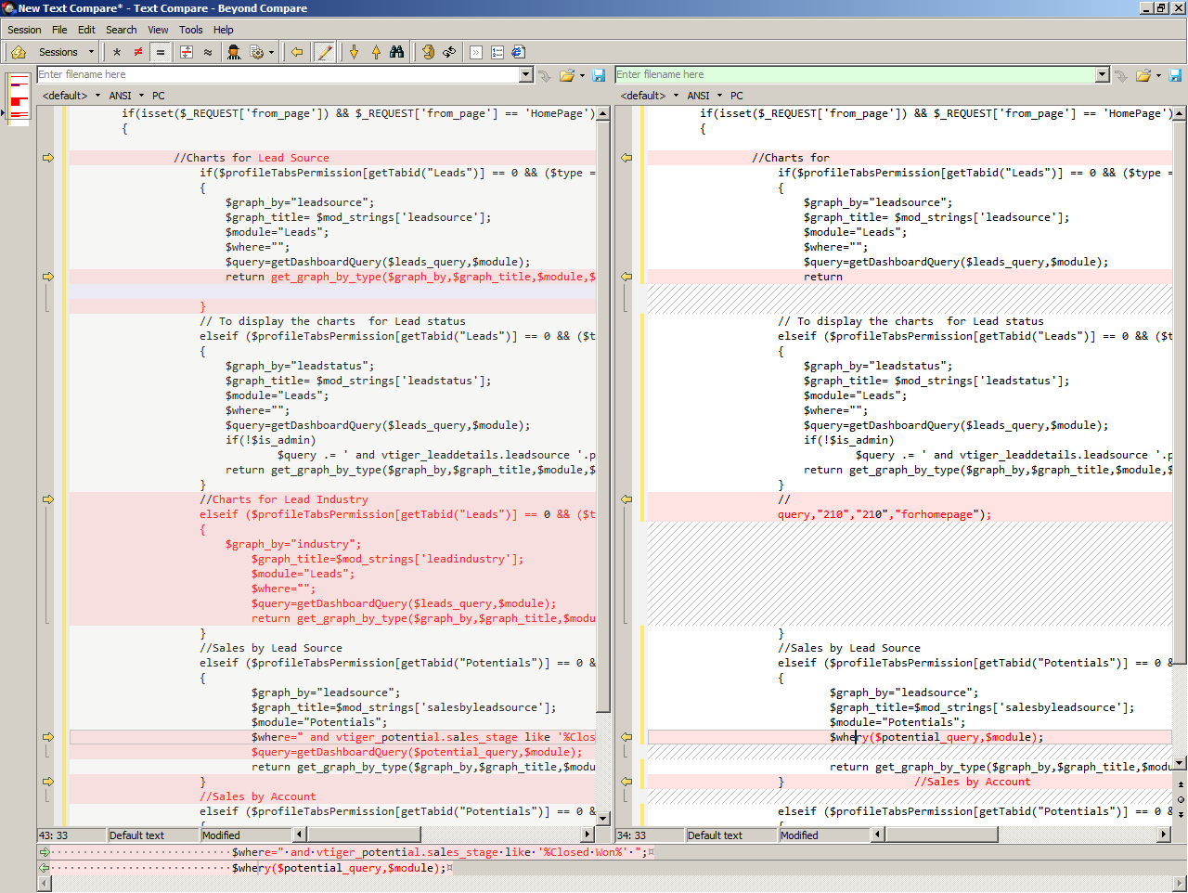
Task: Open the right pane ANSI encoding dropdown
Action: pyautogui.click(x=704, y=96)
